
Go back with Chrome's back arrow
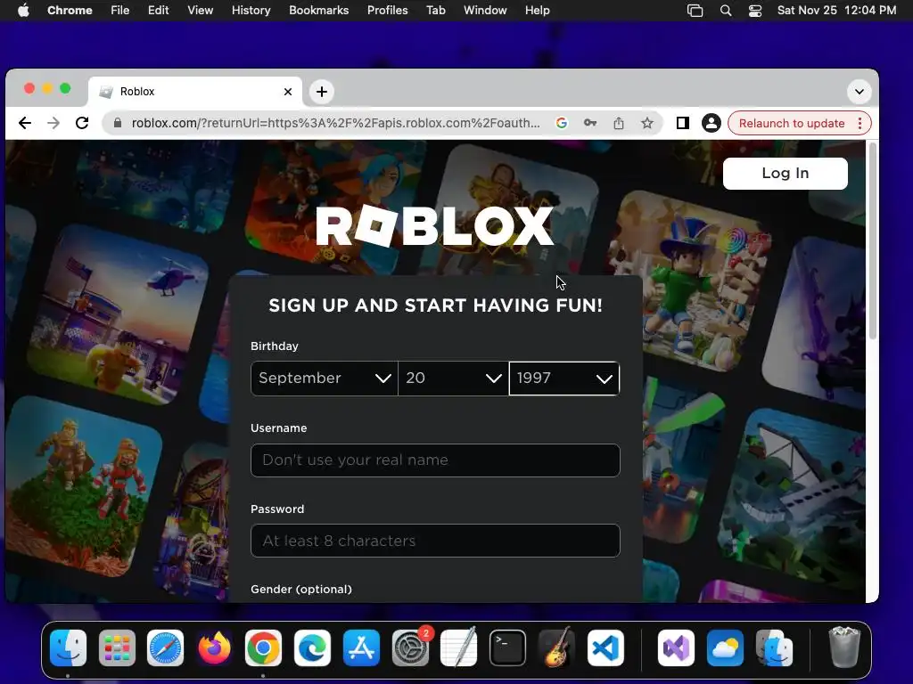point(24,123)
